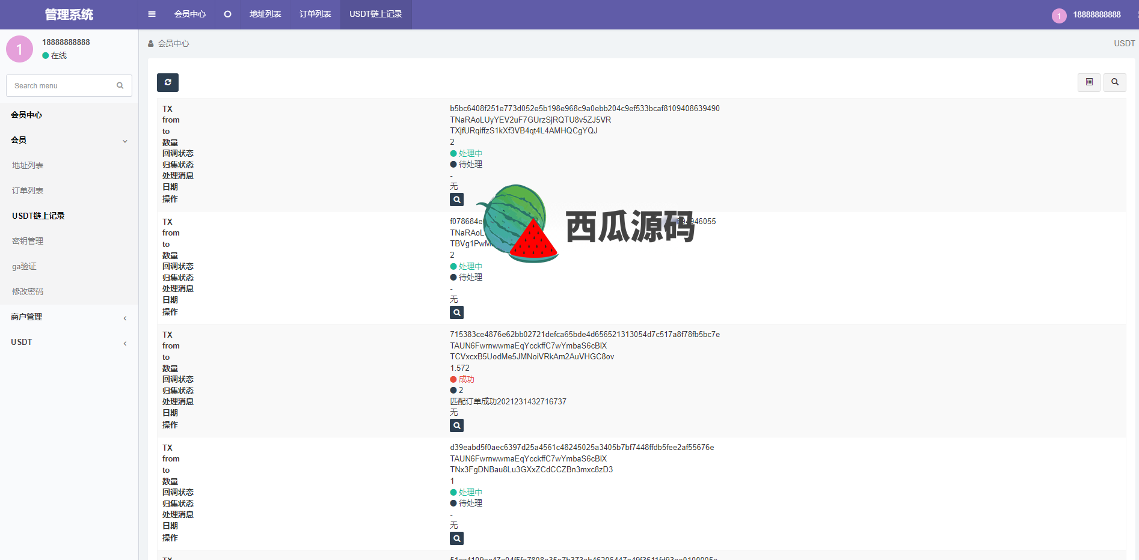Click message 匹配订单成功2021231432716737
Image resolution: width=1139 pixels, height=560 pixels.
coord(508,402)
